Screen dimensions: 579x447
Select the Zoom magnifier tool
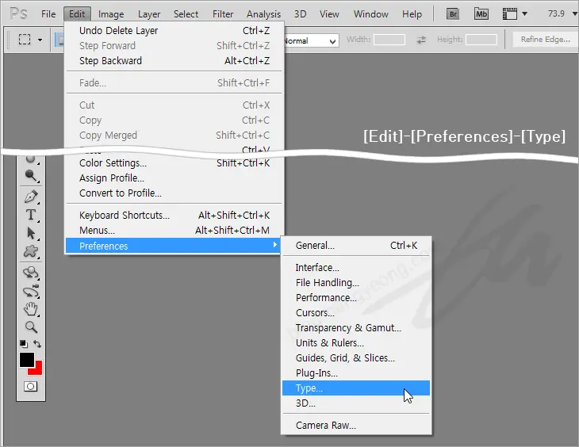pyautogui.click(x=31, y=327)
